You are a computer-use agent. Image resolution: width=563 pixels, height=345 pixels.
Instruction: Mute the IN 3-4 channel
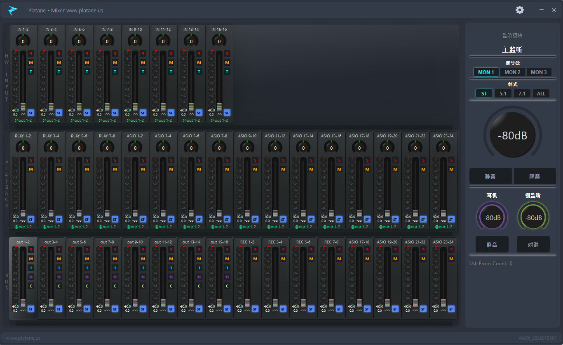[59, 63]
